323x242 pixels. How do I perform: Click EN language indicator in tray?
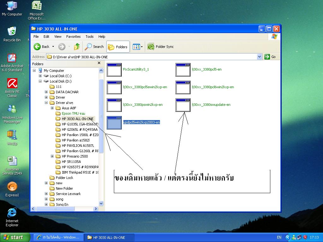(x=279, y=238)
